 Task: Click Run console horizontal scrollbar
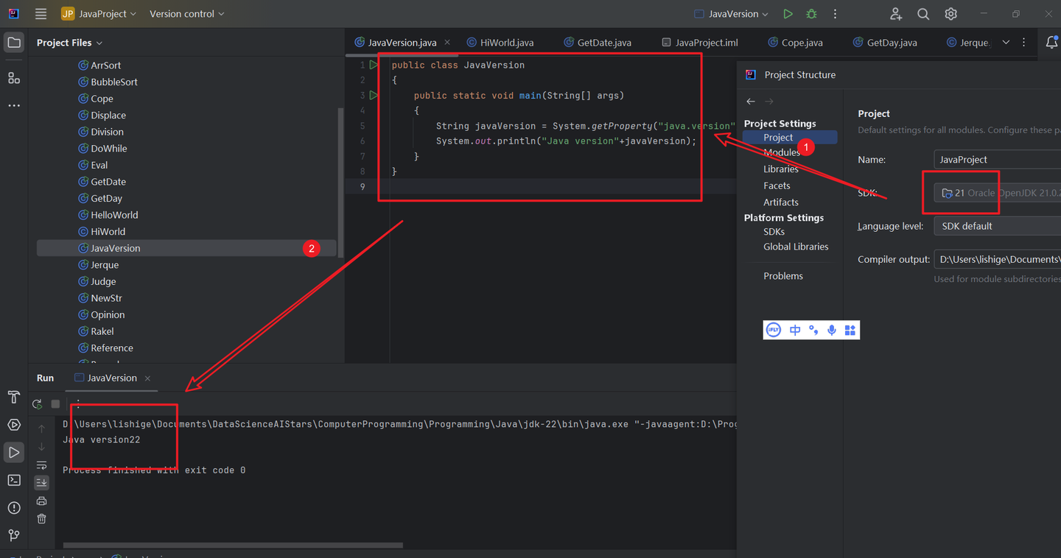click(x=233, y=545)
